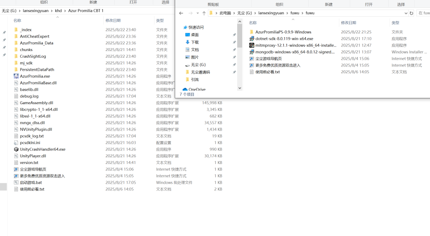The image size is (430, 236).
Task: Sort fuwu window by 名称 column
Action: (253, 23)
